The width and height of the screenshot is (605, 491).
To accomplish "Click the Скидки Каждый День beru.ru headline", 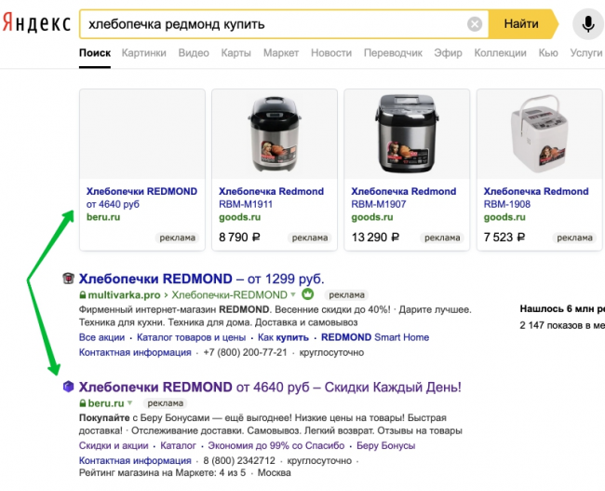I will pos(270,387).
